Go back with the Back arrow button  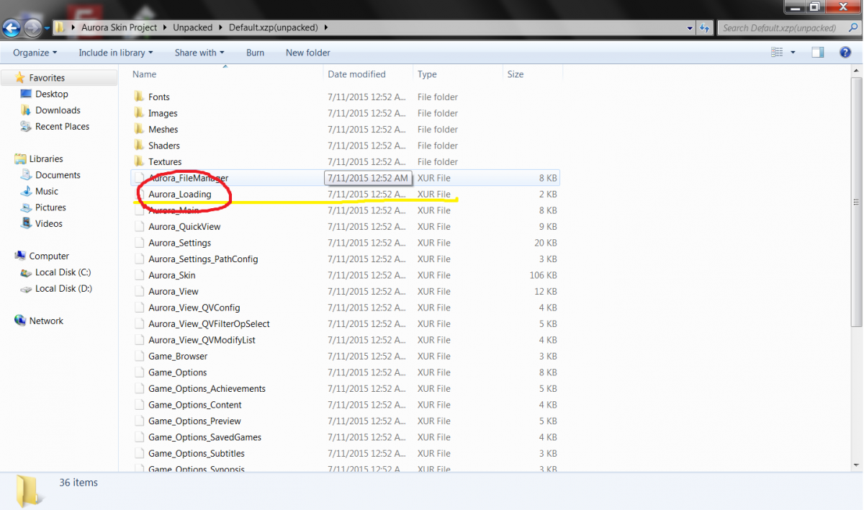12,28
